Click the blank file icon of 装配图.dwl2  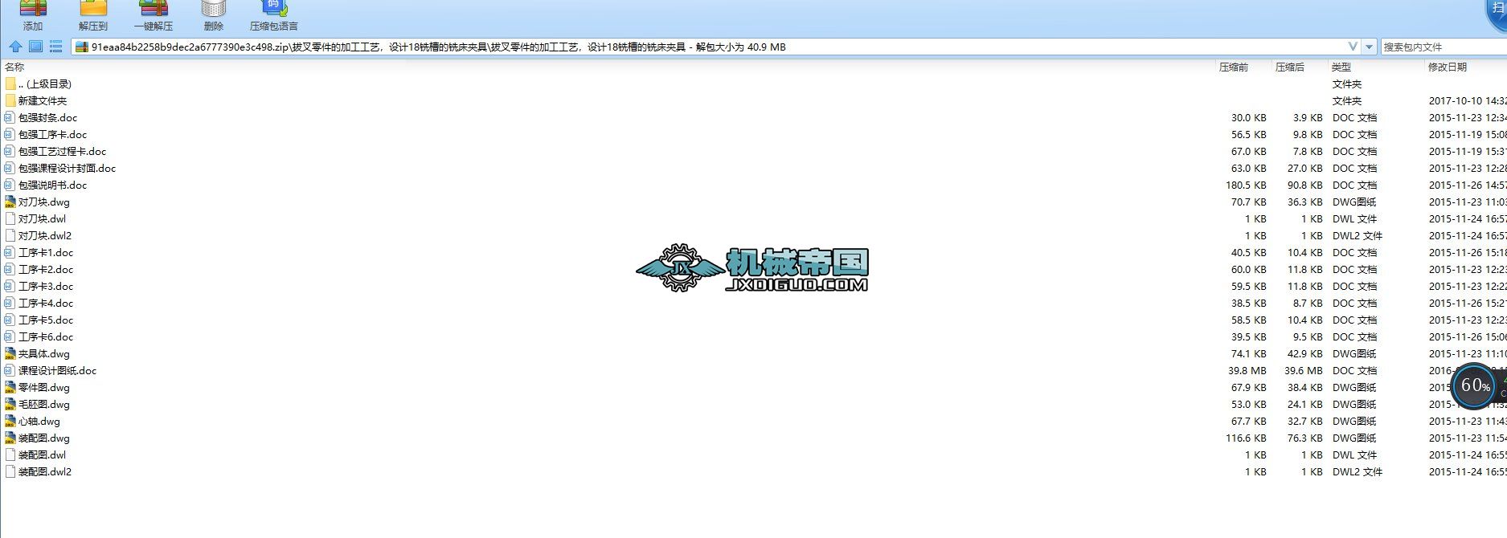pyautogui.click(x=10, y=471)
